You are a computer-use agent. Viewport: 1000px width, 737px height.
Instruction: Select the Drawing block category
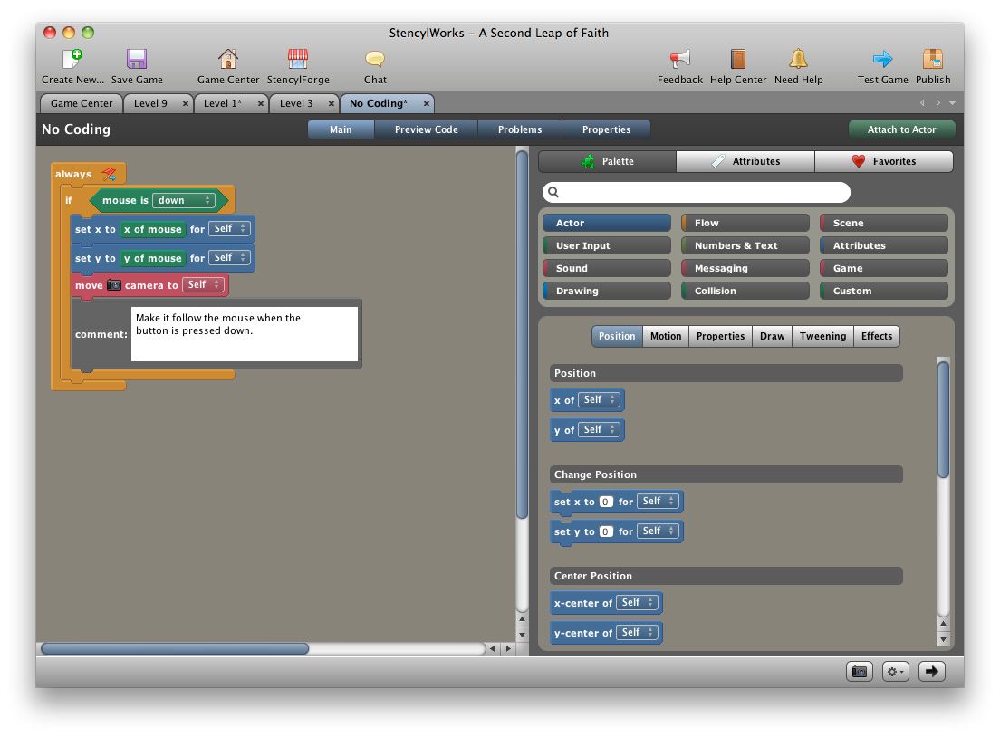(607, 291)
